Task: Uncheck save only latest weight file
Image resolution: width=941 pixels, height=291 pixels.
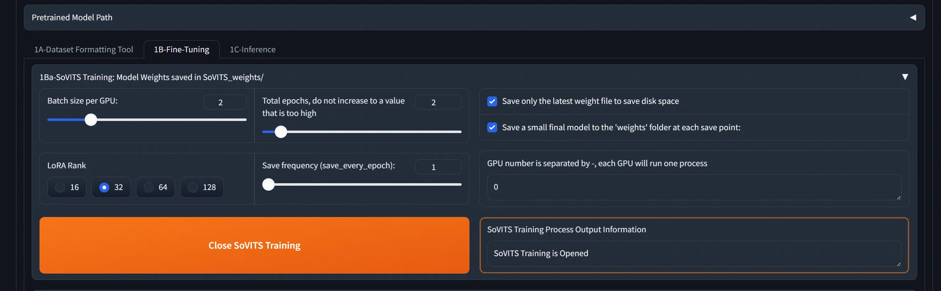Action: point(492,101)
